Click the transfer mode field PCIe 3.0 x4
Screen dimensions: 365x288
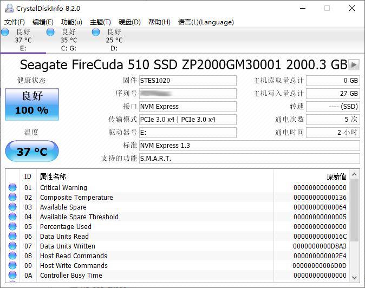[x=187, y=120]
